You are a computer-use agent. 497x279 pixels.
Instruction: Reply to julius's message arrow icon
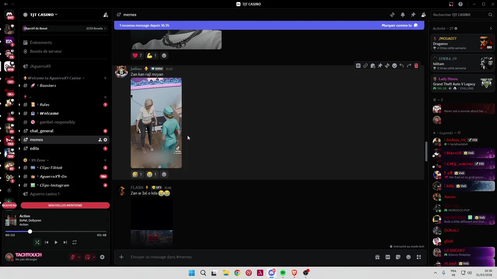pyautogui.click(x=401, y=66)
